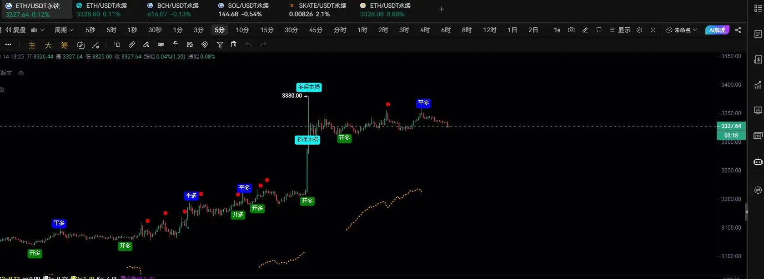Open the list layout icon in right sidebar
The height and width of the screenshot is (279, 764).
point(758,8)
